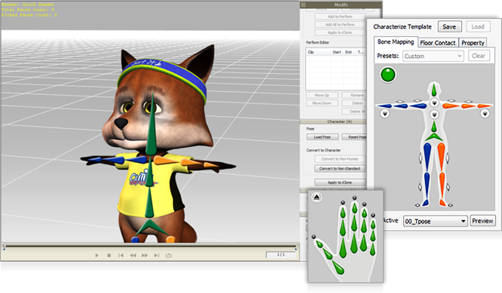Image resolution: width=502 pixels, height=293 pixels.
Task: Toggle loop playback button
Action: pos(169,255)
